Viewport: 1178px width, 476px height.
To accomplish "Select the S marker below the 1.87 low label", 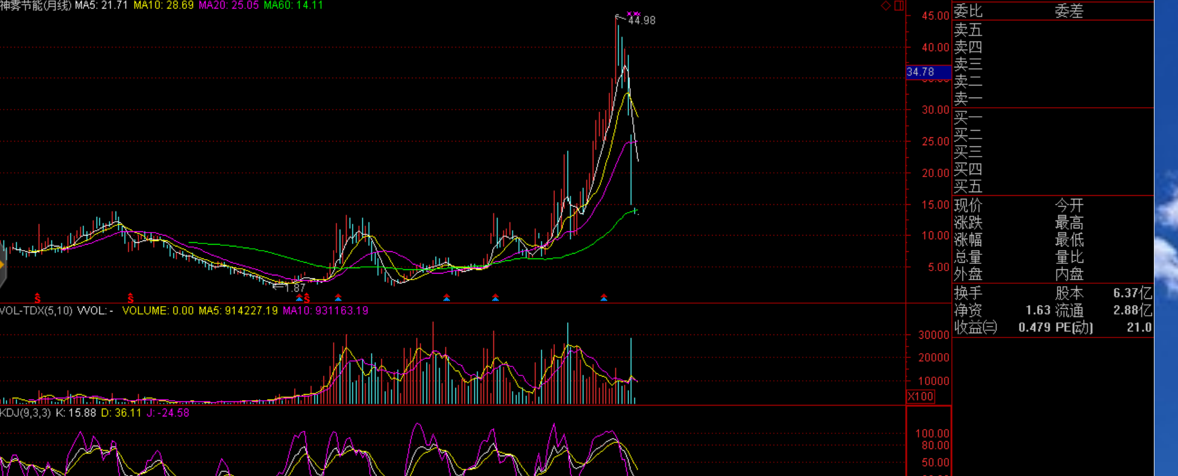I will 307,298.
